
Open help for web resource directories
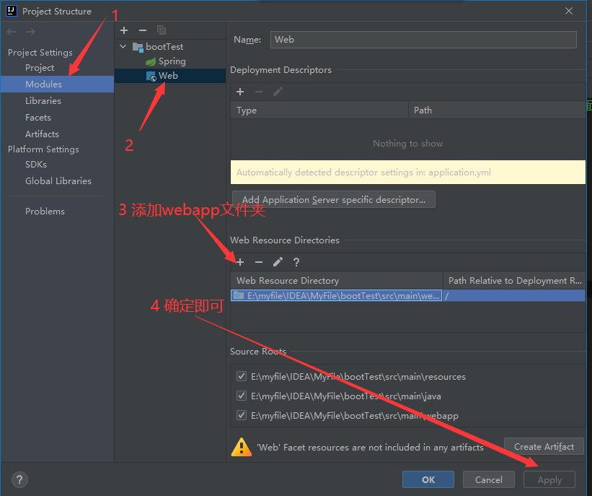tap(296, 262)
